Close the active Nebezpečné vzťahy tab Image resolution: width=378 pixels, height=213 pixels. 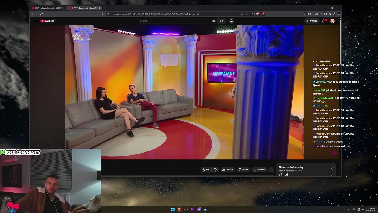point(100,8)
